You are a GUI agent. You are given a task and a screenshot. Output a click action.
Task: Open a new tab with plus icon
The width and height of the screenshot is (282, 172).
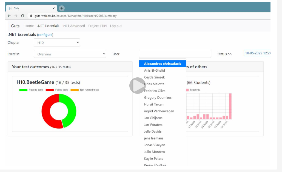61,8
